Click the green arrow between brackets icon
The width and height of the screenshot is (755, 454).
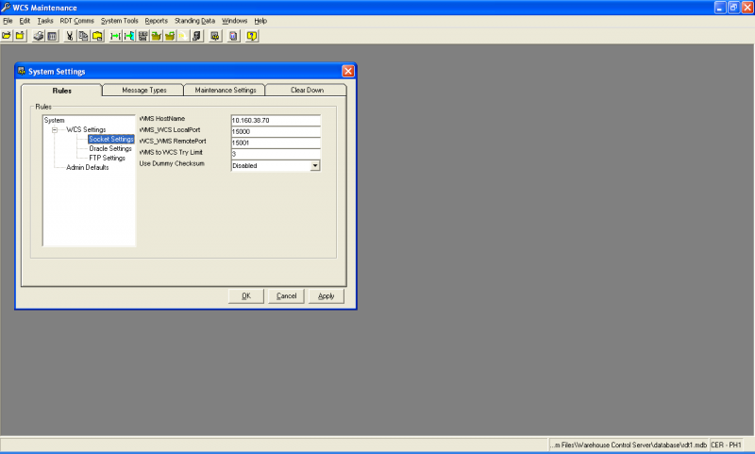click(x=115, y=36)
